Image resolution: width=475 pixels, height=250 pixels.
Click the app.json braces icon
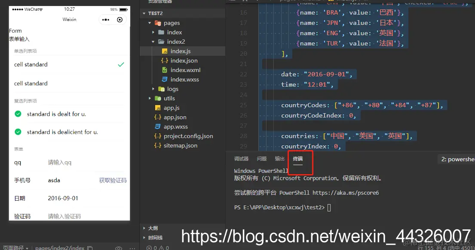pyautogui.click(x=158, y=117)
